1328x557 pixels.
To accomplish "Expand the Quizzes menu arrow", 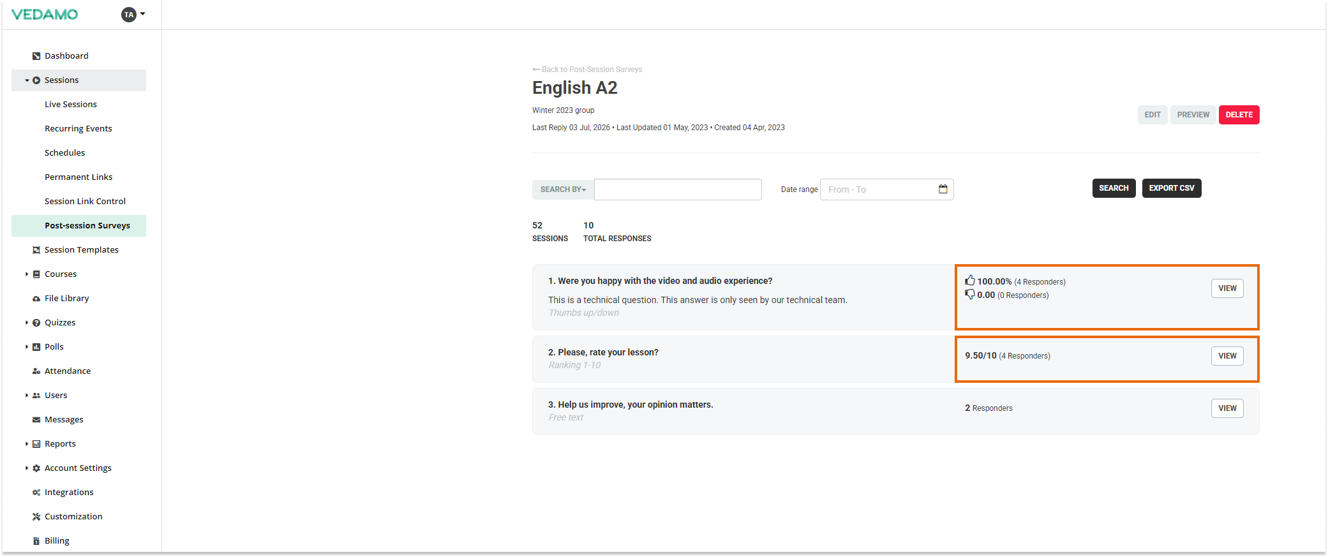I will click(x=27, y=323).
